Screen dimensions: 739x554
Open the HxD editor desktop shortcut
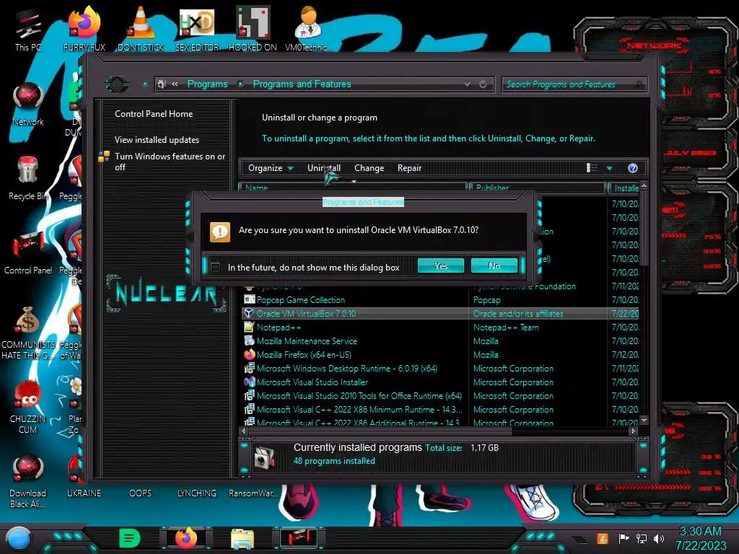click(x=197, y=30)
